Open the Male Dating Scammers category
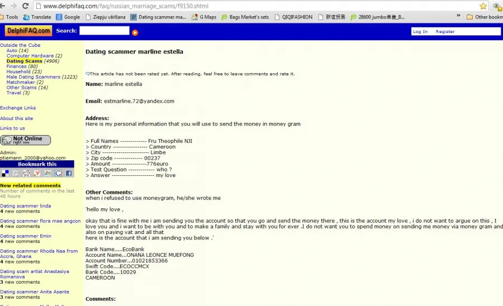 coord(34,77)
